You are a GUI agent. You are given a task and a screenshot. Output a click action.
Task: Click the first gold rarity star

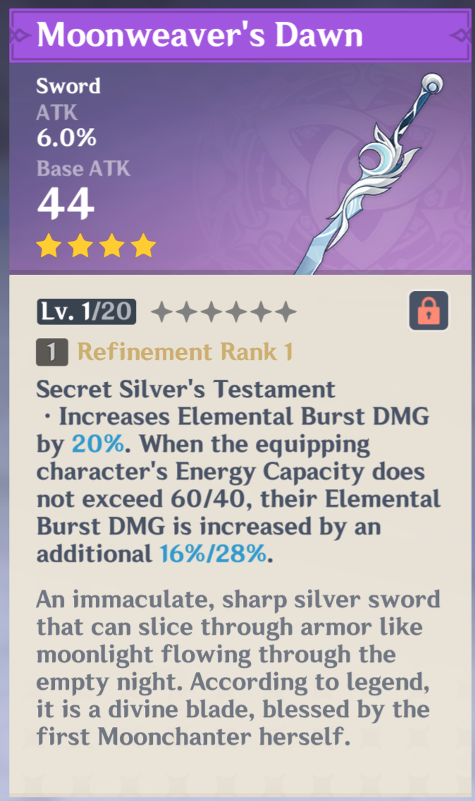[x=49, y=246]
